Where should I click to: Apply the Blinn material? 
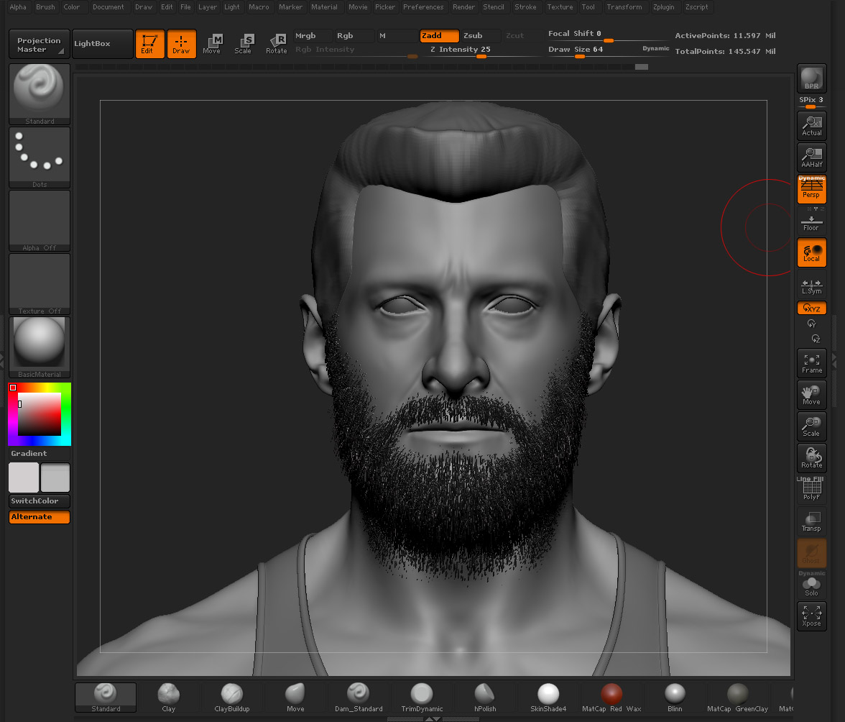(675, 698)
